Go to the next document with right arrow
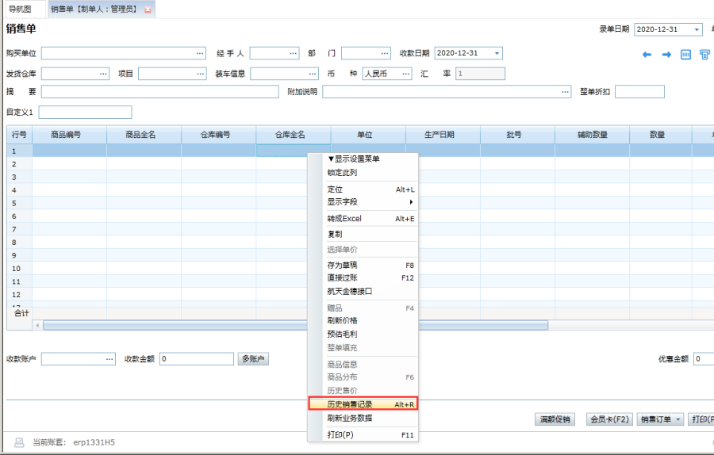Image resolution: width=714 pixels, height=455 pixels. click(x=666, y=55)
